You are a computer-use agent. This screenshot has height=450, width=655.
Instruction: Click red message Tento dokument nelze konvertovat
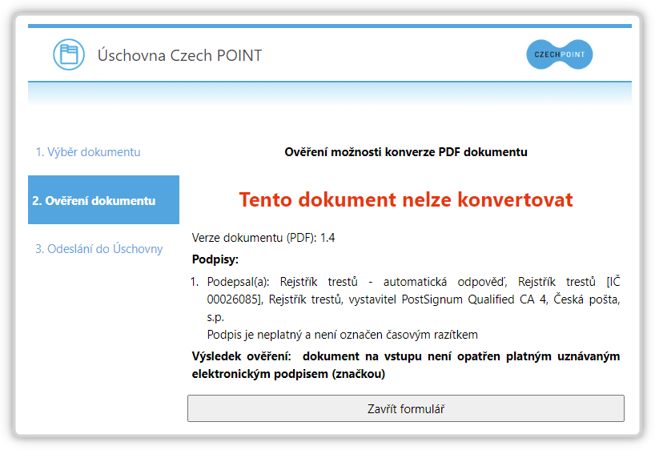pyautogui.click(x=406, y=199)
